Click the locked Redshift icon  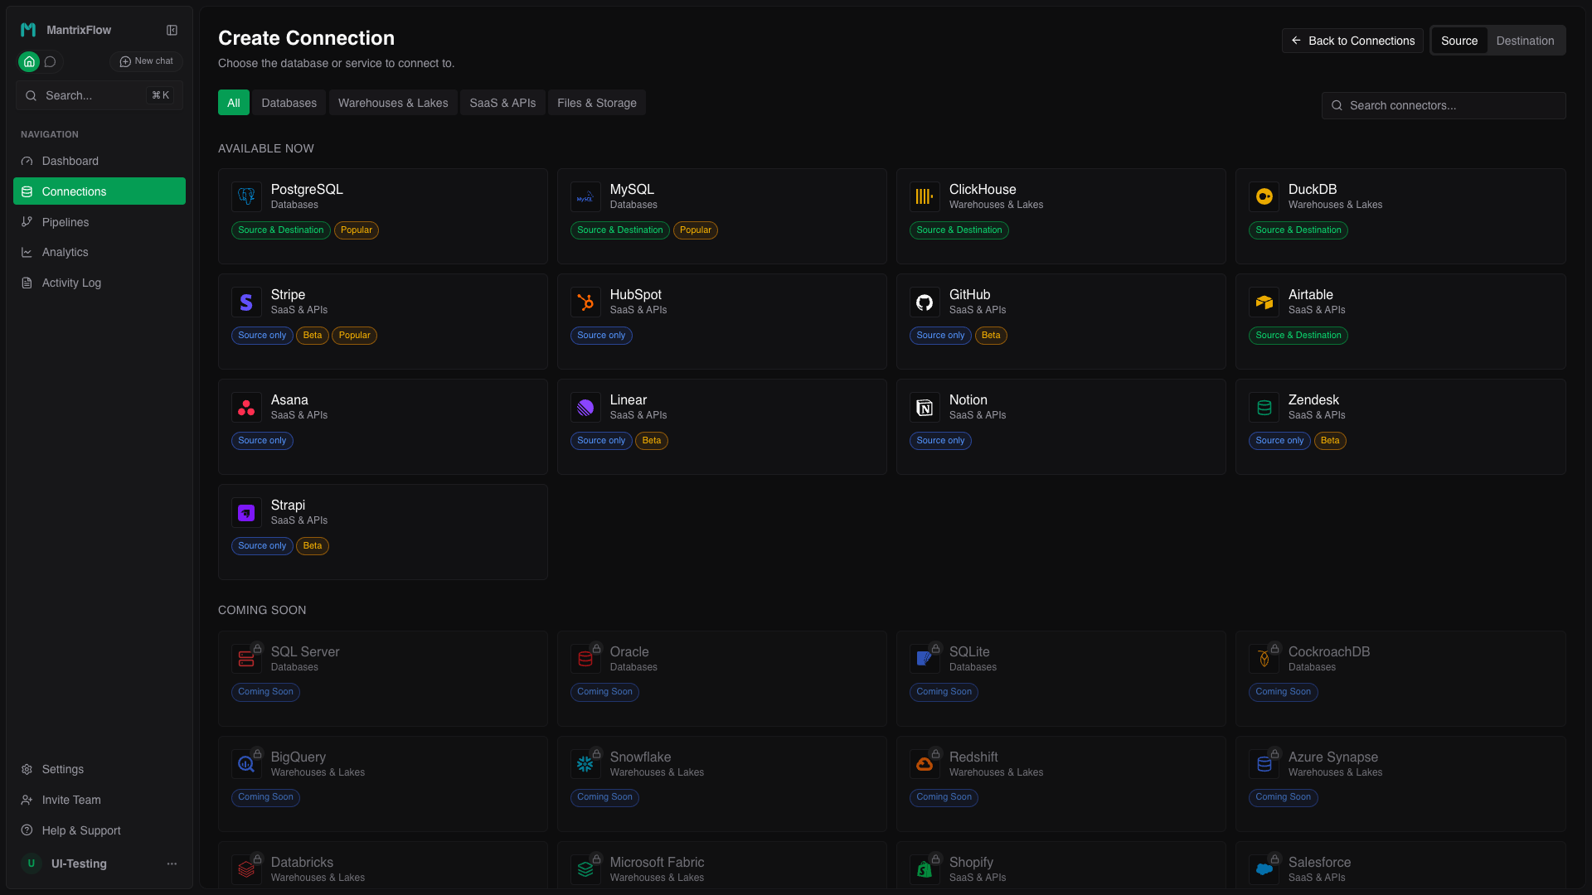click(925, 764)
